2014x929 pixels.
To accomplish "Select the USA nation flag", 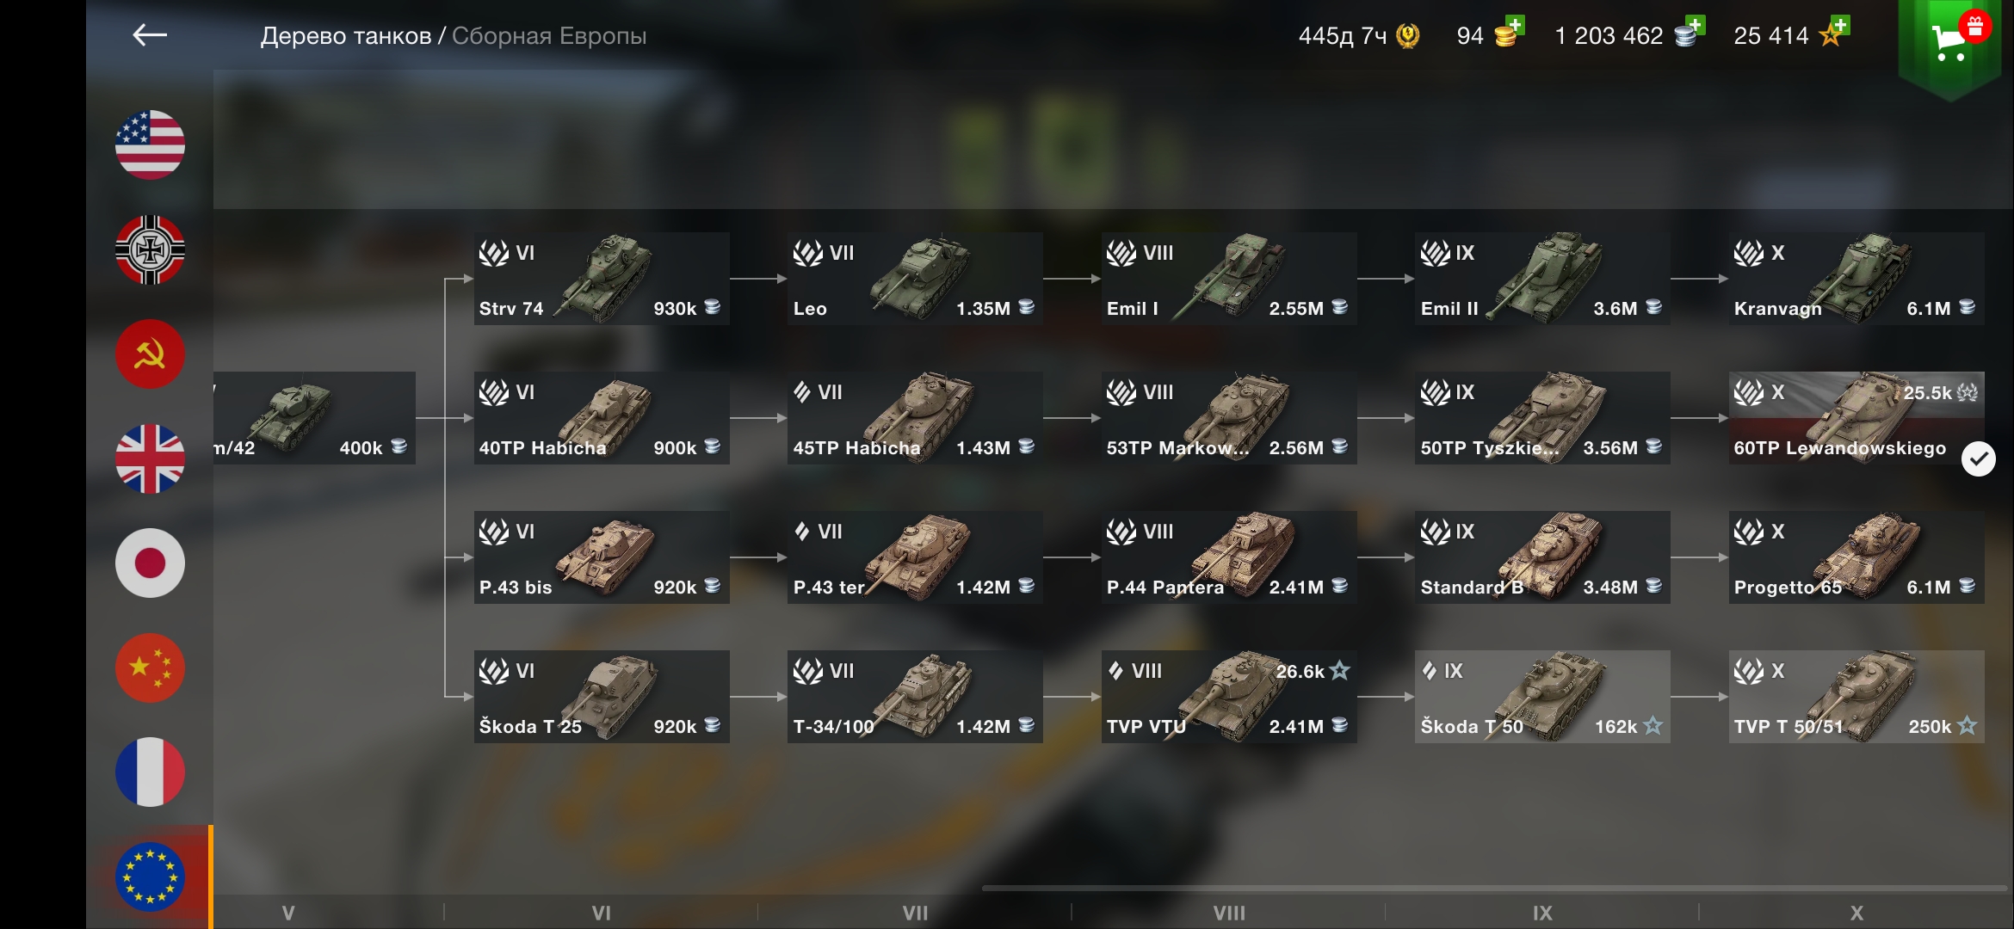I will [x=150, y=145].
